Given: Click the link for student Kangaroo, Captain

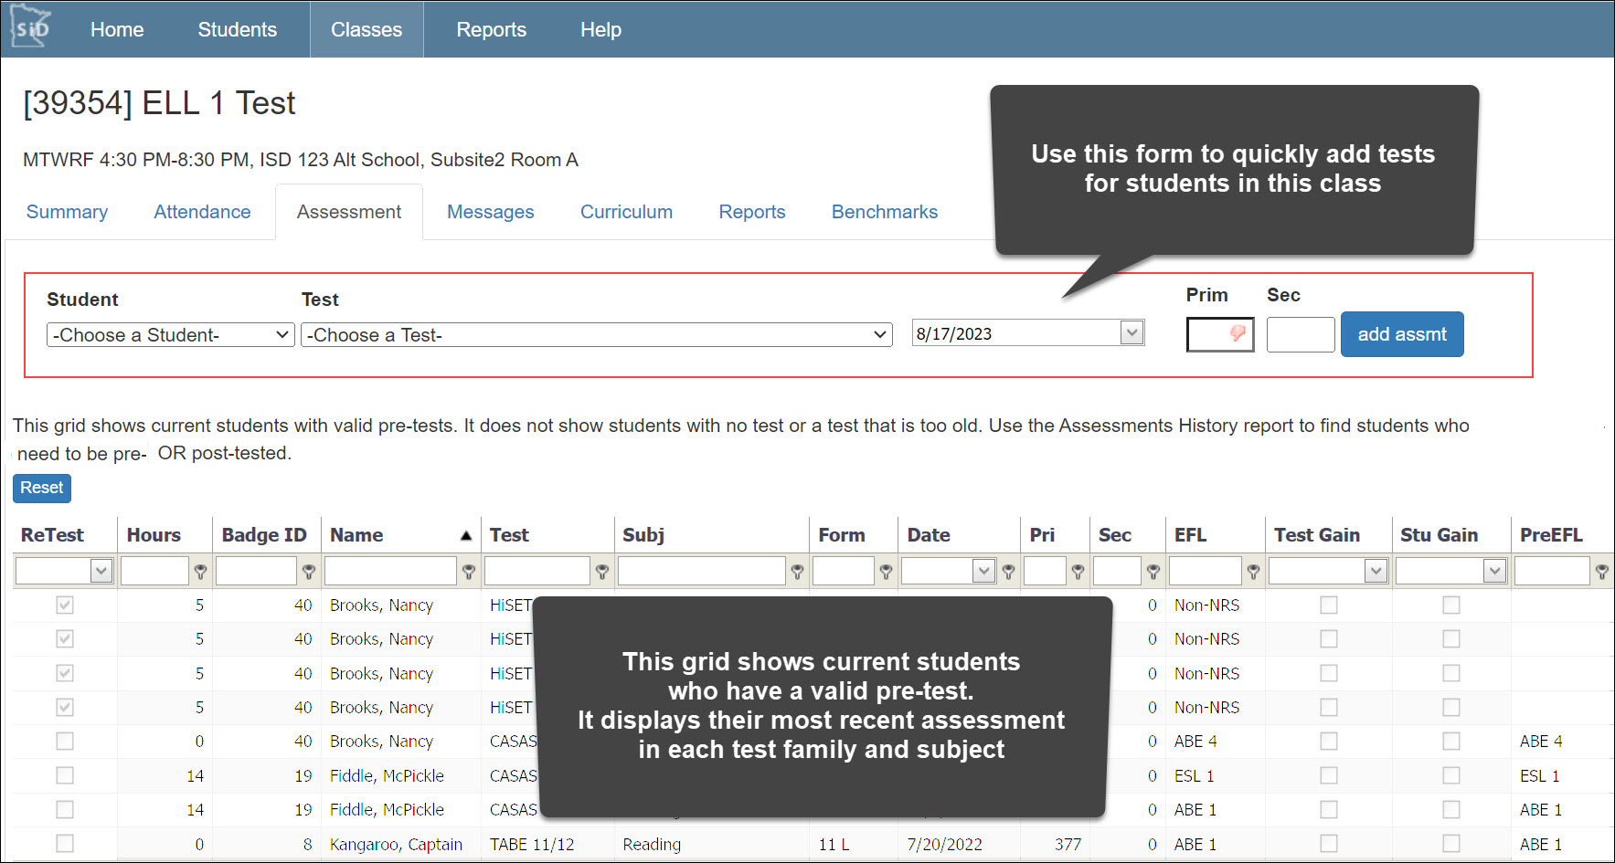Looking at the screenshot, I should click(397, 844).
